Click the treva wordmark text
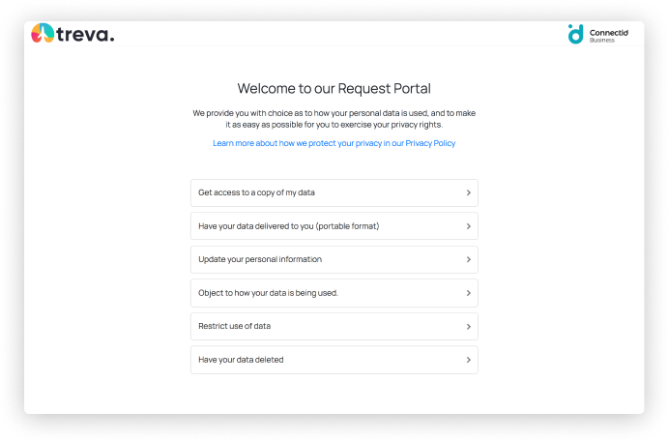The width and height of the screenshot is (668, 441). 85,34
